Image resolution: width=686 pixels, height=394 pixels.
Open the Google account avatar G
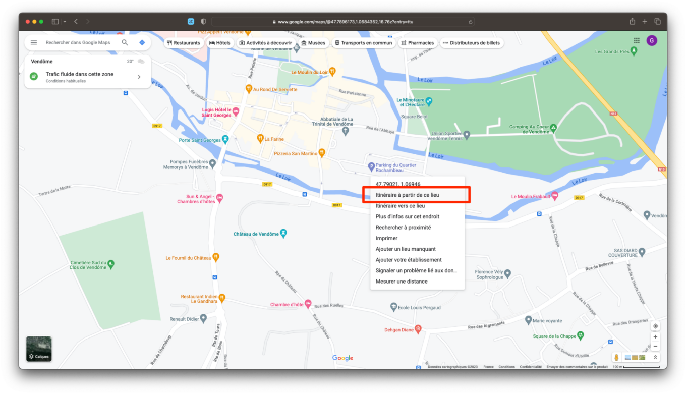[652, 41]
